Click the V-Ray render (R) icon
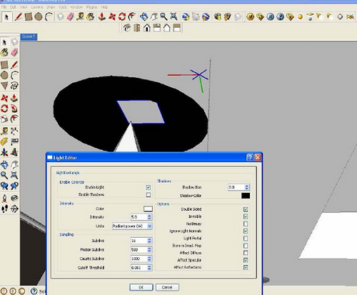Viewport: 357px width, 295px height. [x=271, y=17]
